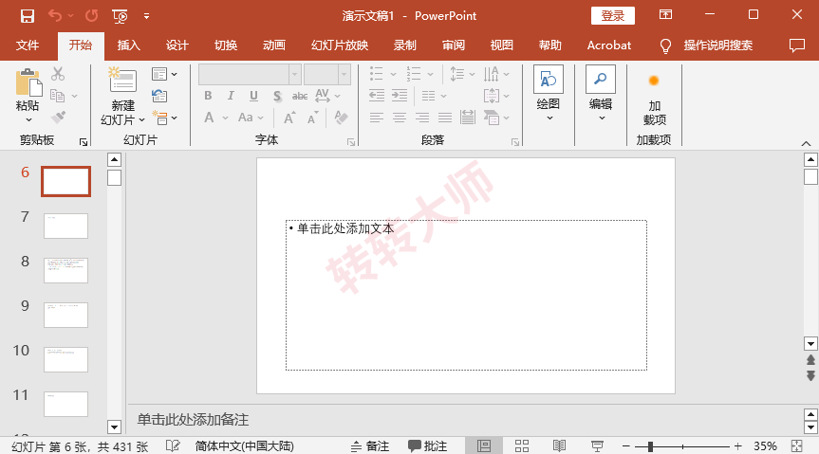The image size is (819, 454).
Task: Click zoom in plus button
Action: click(737, 446)
